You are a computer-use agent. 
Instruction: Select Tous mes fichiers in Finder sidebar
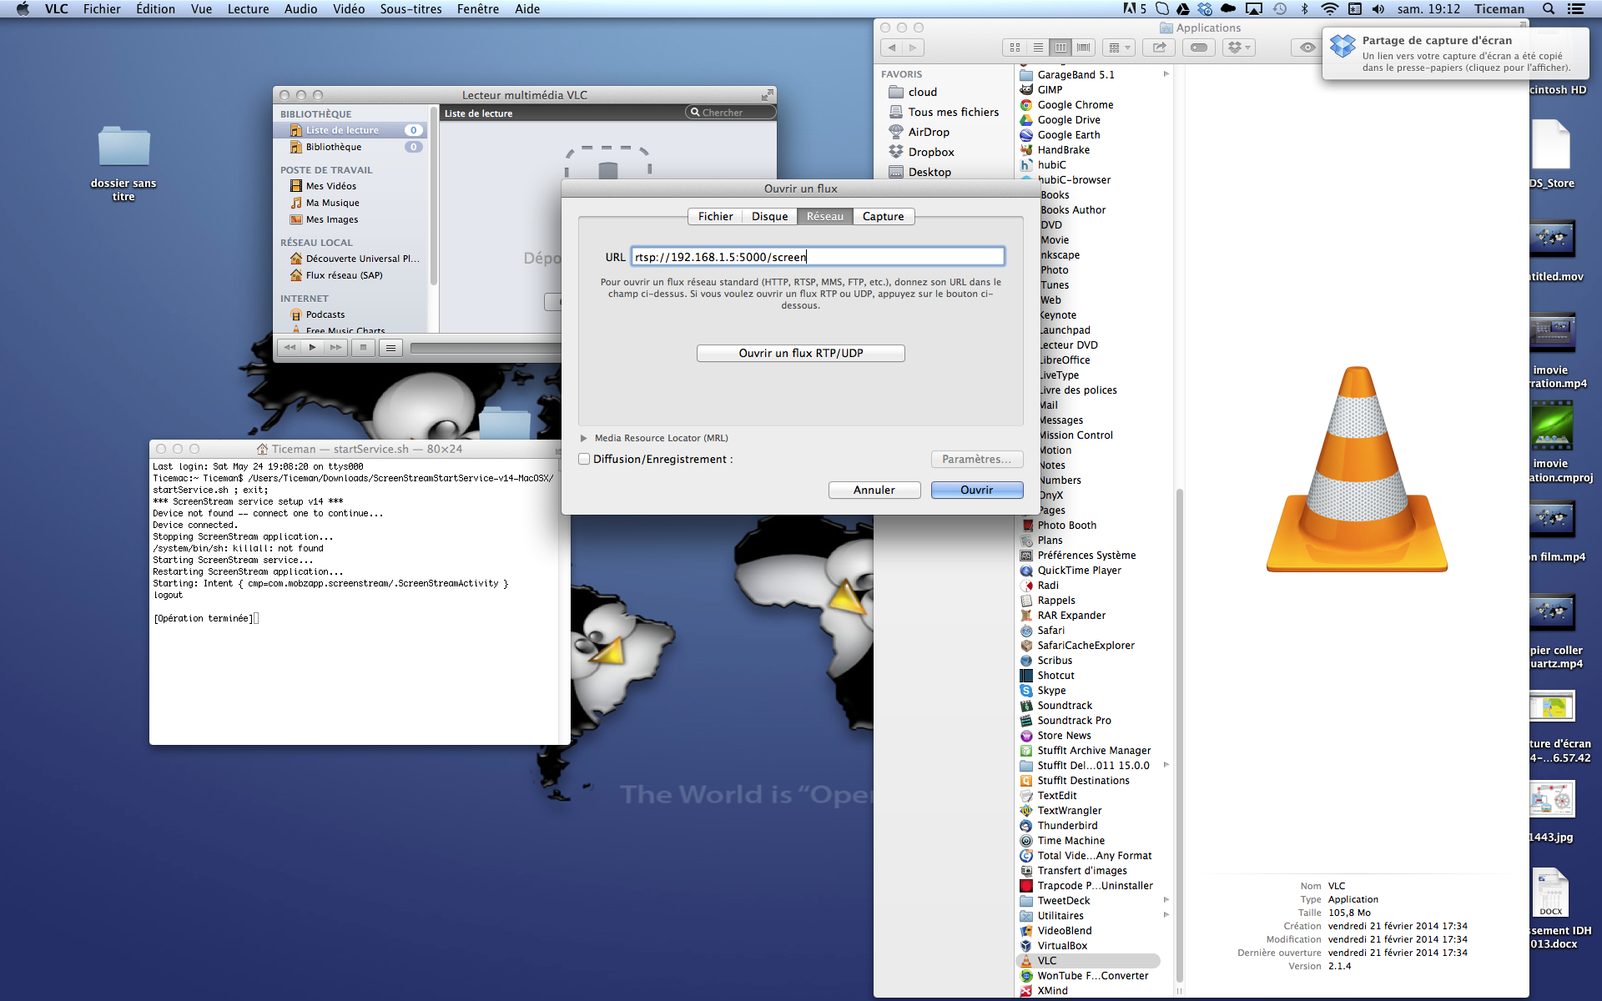pyautogui.click(x=953, y=112)
